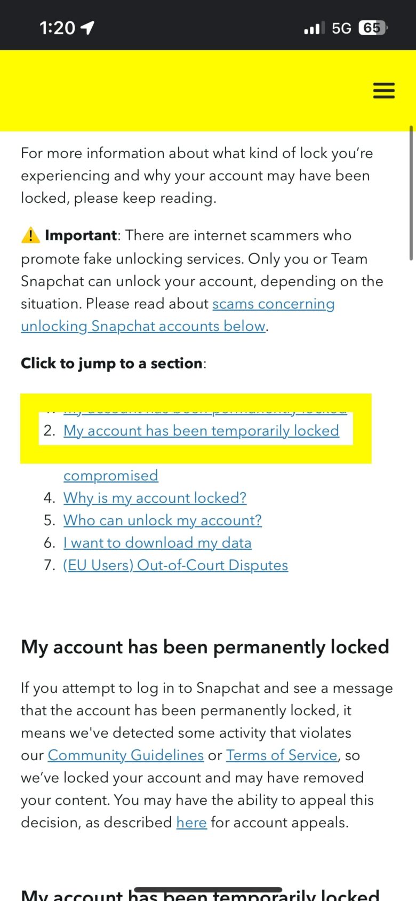Tap the battery indicator showing 65
This screenshot has height=901, width=416.
coord(373,27)
